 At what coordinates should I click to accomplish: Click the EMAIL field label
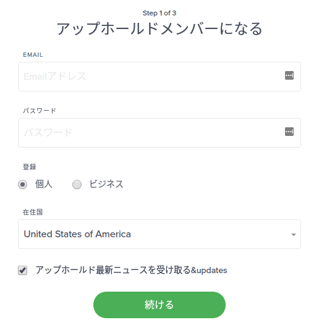(33, 55)
